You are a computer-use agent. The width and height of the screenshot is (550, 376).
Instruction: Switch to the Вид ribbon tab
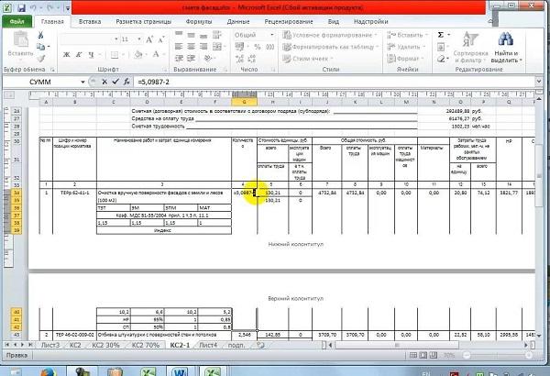point(334,21)
